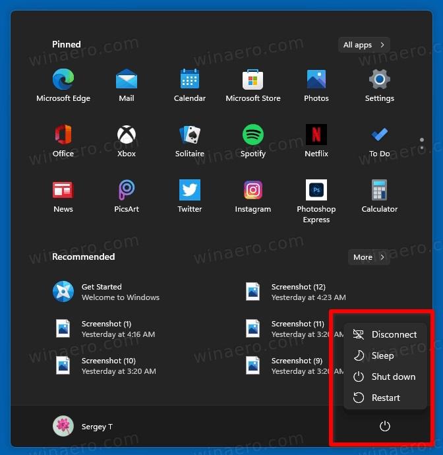
Task: Open Windows Settings gear icon
Action: [380, 80]
